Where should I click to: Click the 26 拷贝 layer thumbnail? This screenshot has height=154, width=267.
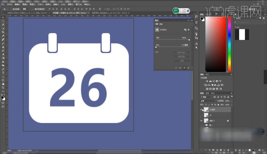coord(206,110)
